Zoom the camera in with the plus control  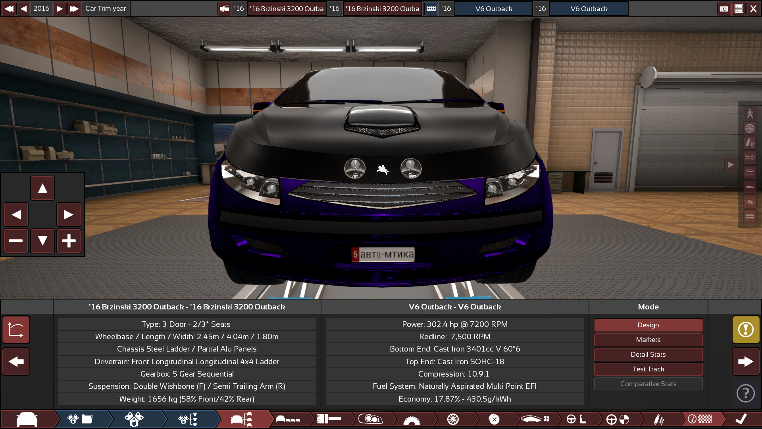tap(69, 241)
